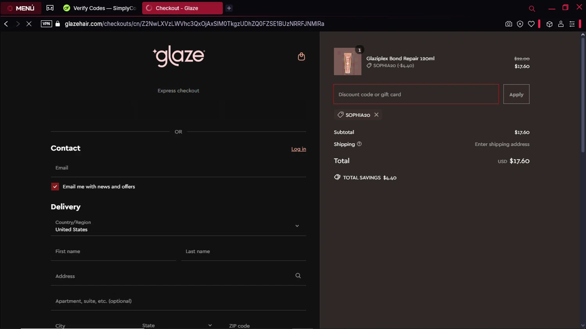Click the Glaze logo
Image resolution: width=586 pixels, height=329 pixels.
click(179, 56)
